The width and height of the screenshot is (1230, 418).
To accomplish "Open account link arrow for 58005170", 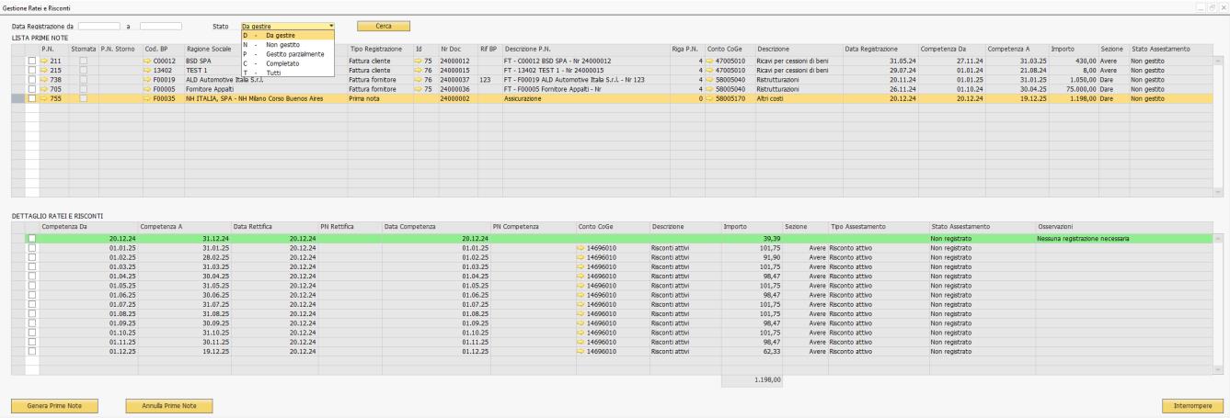I will 710,97.
